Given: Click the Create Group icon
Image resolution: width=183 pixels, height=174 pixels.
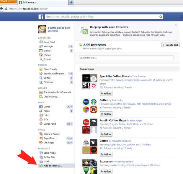Looking at the screenshot, I should point(41,97).
